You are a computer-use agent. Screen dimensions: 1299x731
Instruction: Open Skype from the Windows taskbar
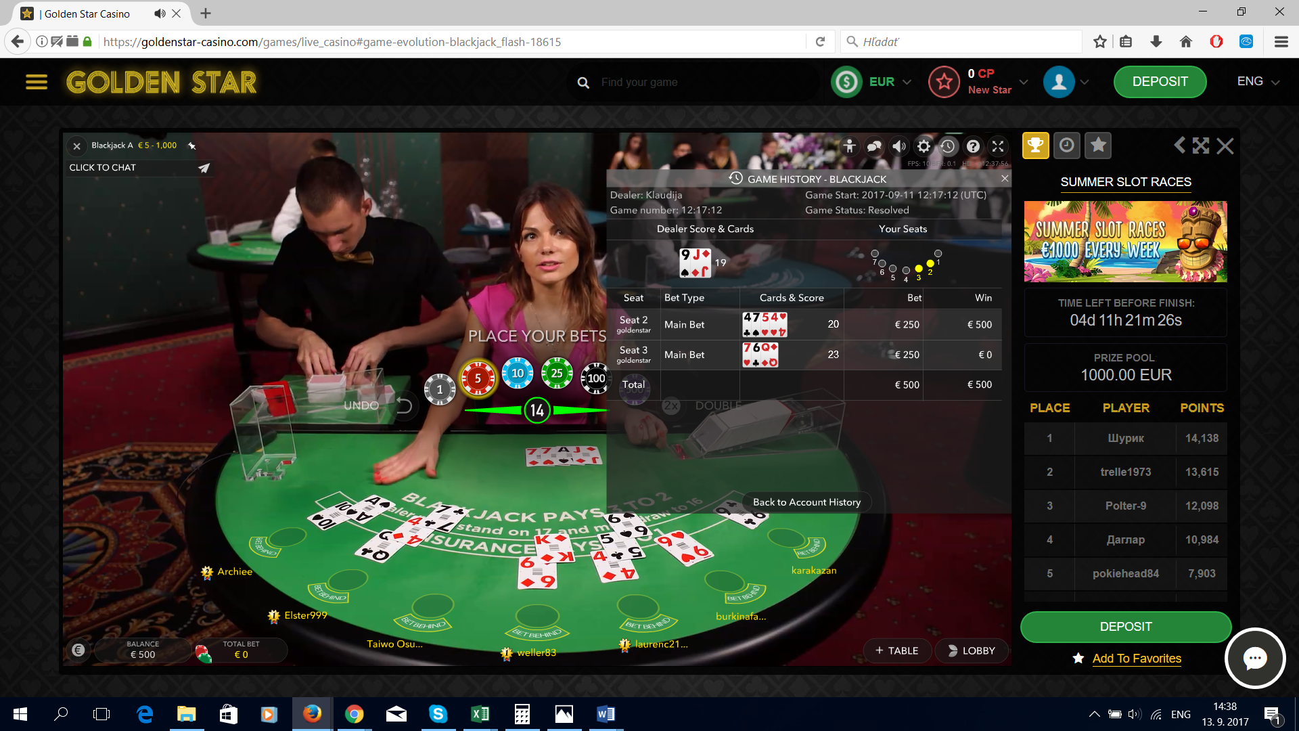point(438,714)
